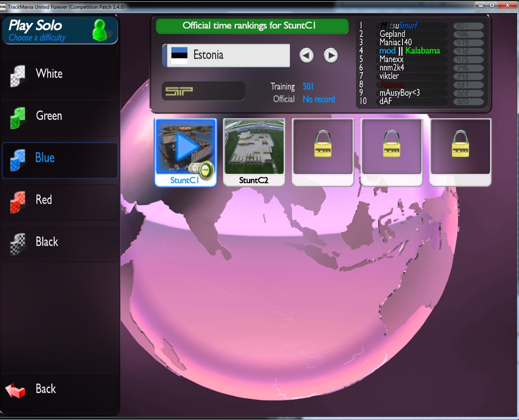Click the last locked track padlock

pos(460,144)
